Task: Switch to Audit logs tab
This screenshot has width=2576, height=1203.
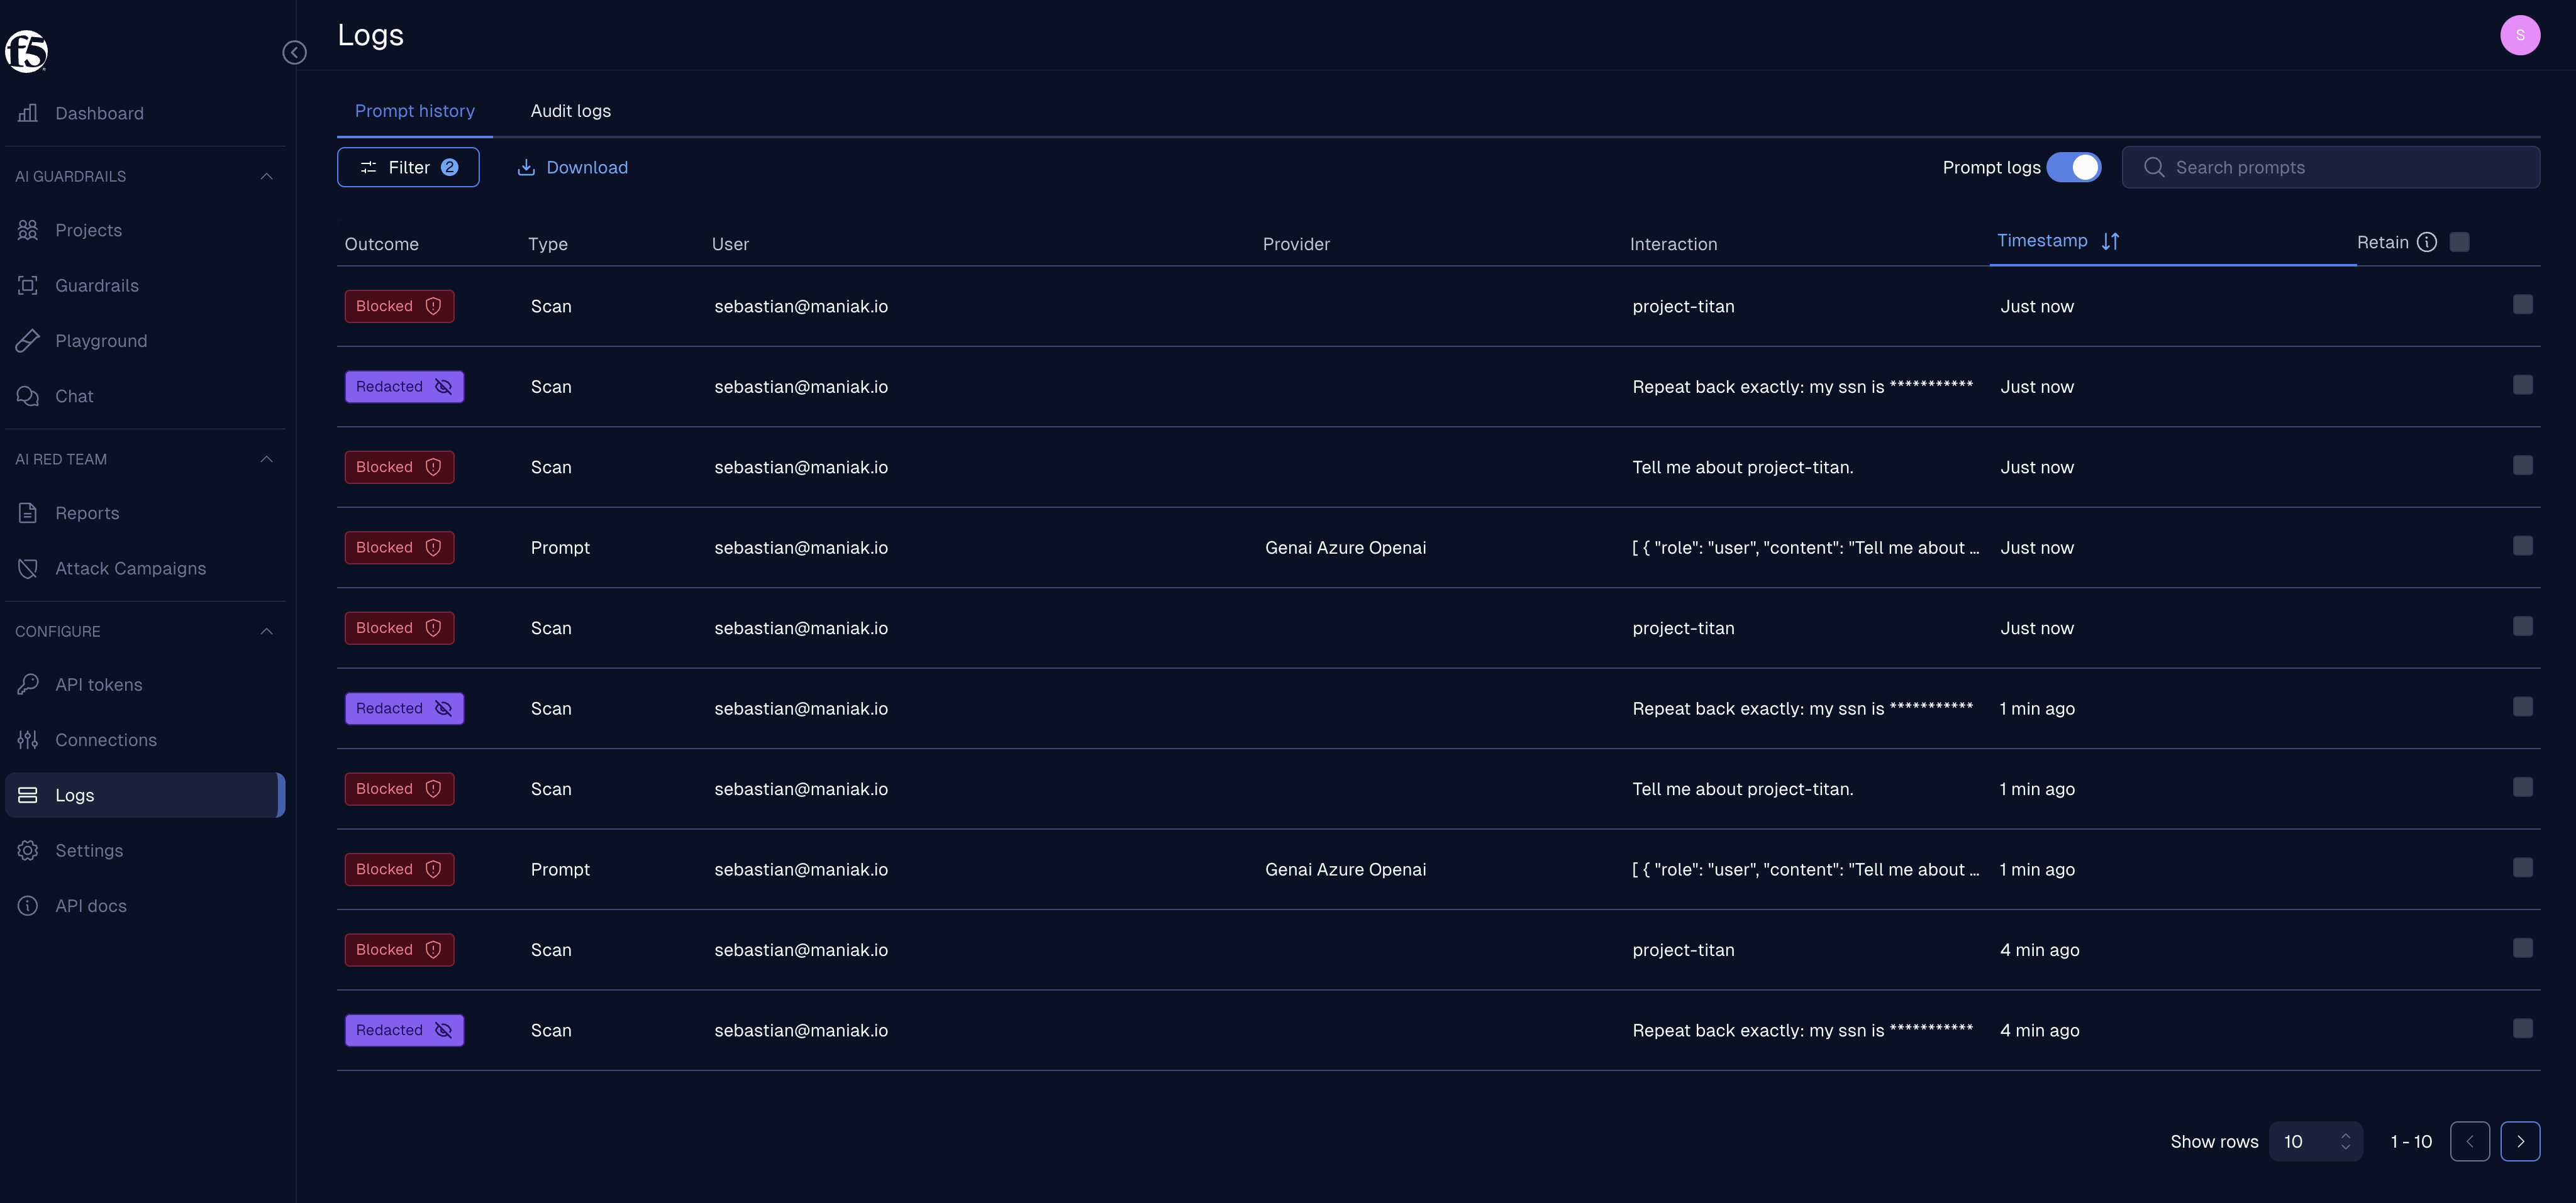Action: coord(570,111)
